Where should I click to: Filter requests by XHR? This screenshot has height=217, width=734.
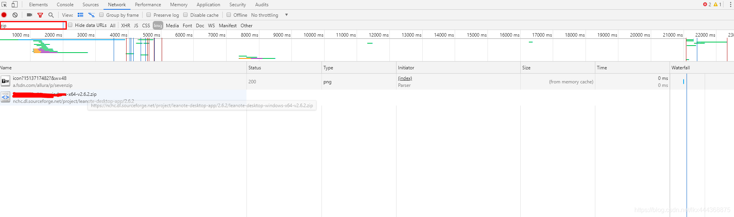point(125,25)
